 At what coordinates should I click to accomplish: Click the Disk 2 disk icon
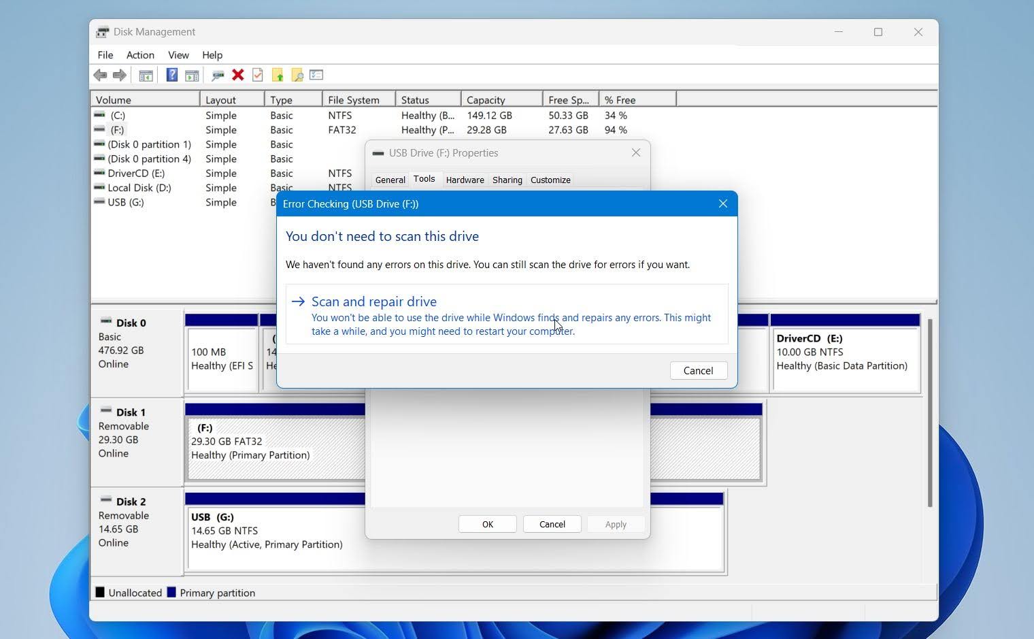[106, 499]
